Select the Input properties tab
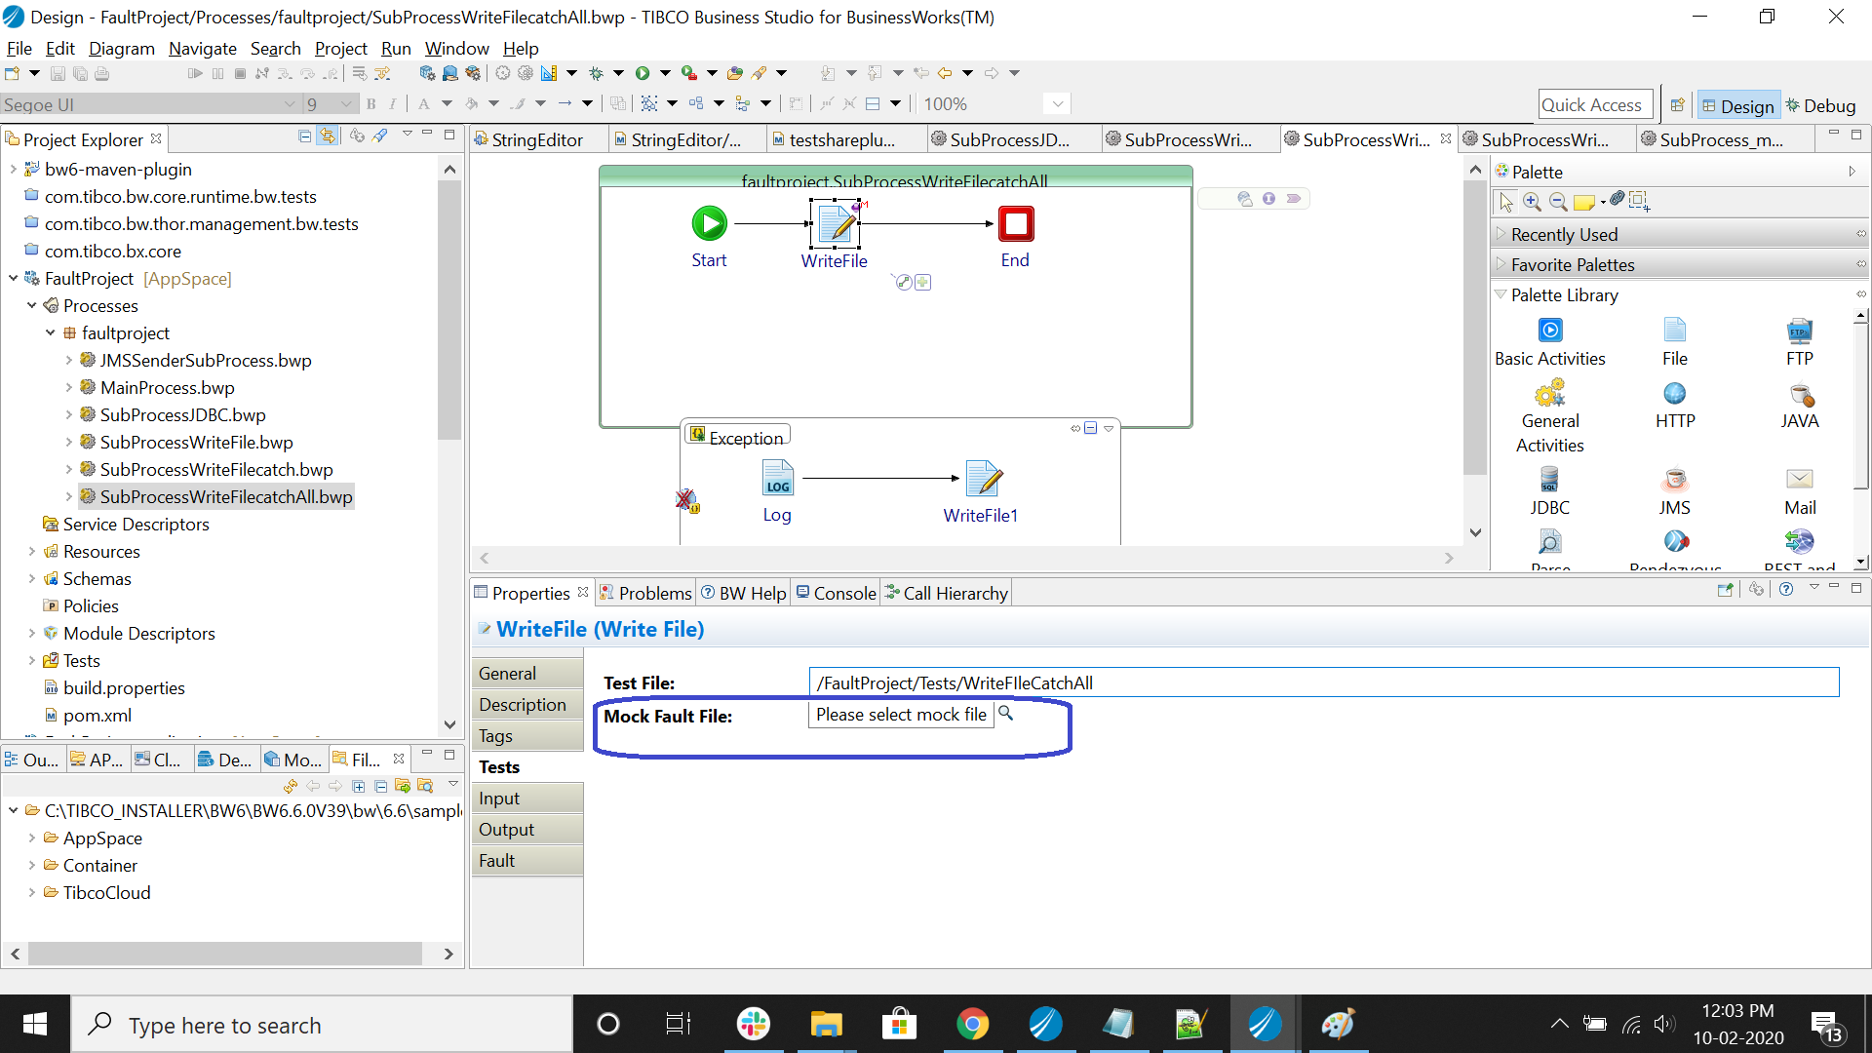This screenshot has height=1053, width=1872. 527,799
